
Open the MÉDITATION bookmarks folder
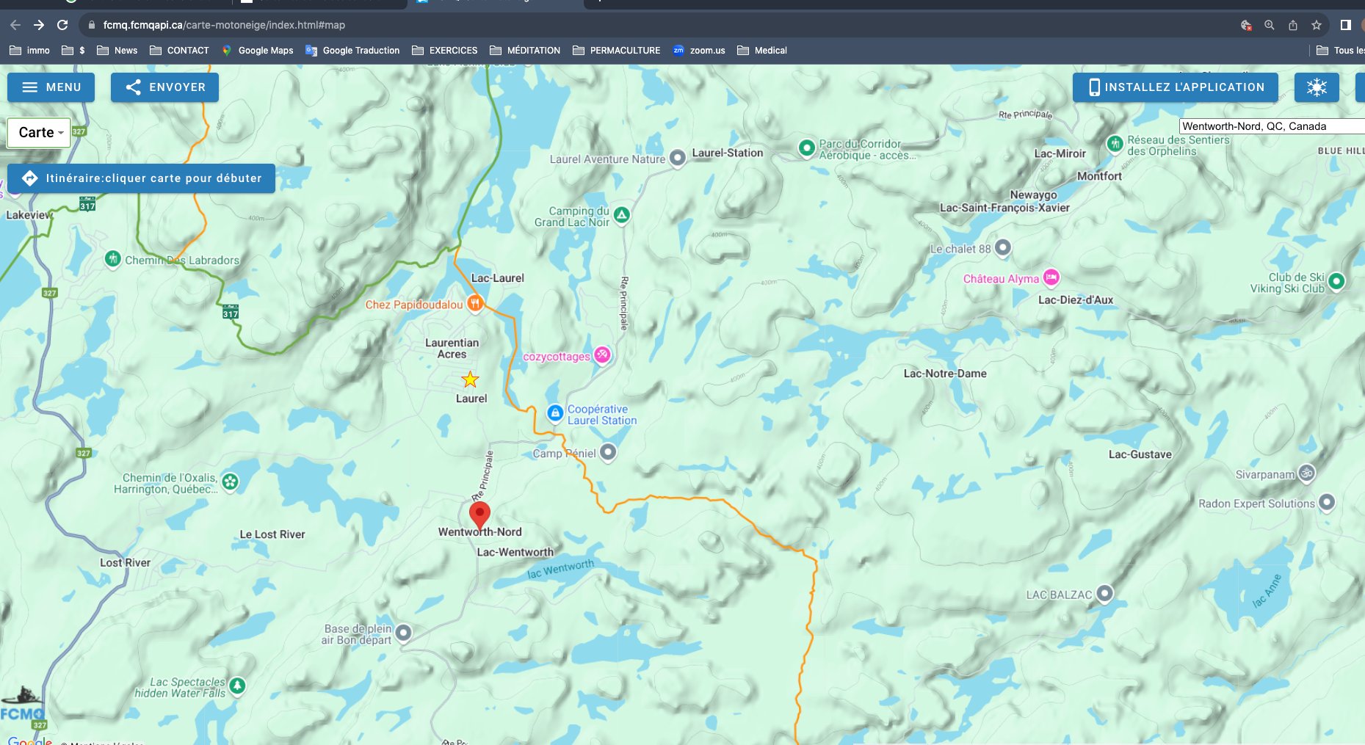pyautogui.click(x=525, y=51)
